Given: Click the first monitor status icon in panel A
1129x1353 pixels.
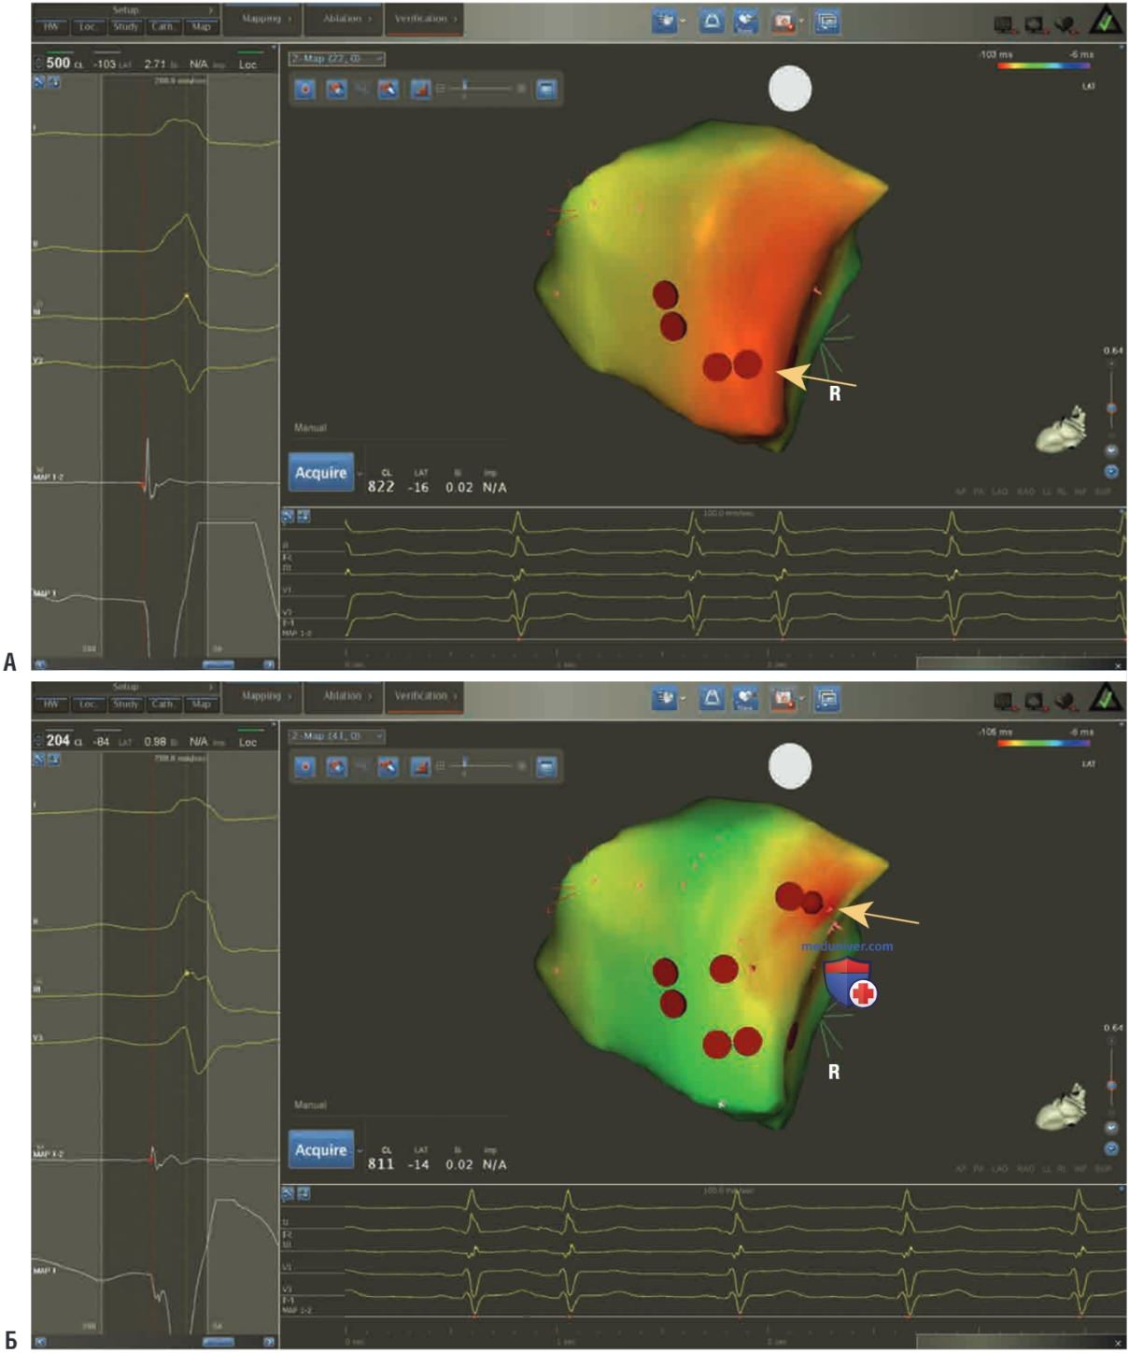Looking at the screenshot, I should pos(1005,25).
